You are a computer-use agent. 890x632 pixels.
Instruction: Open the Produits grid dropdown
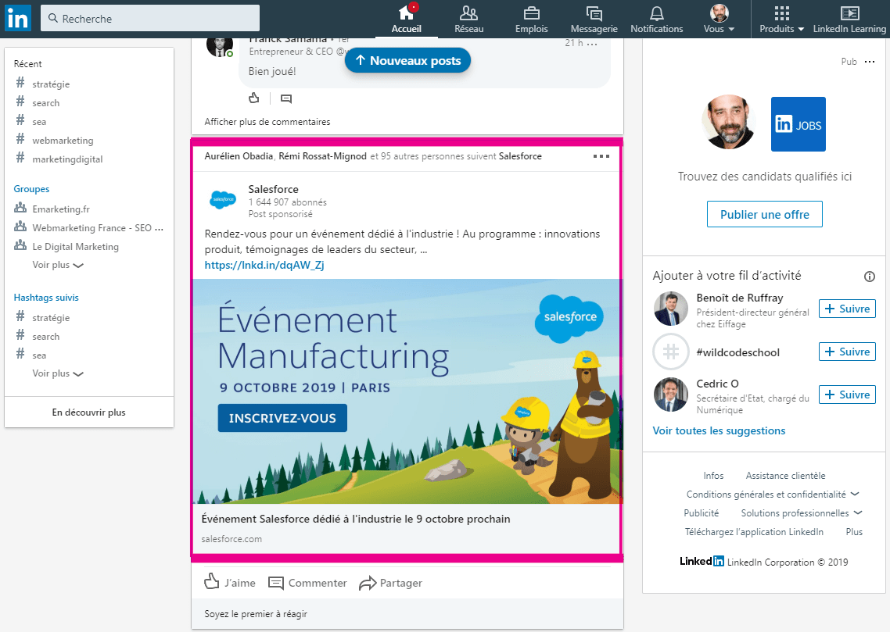point(781,19)
